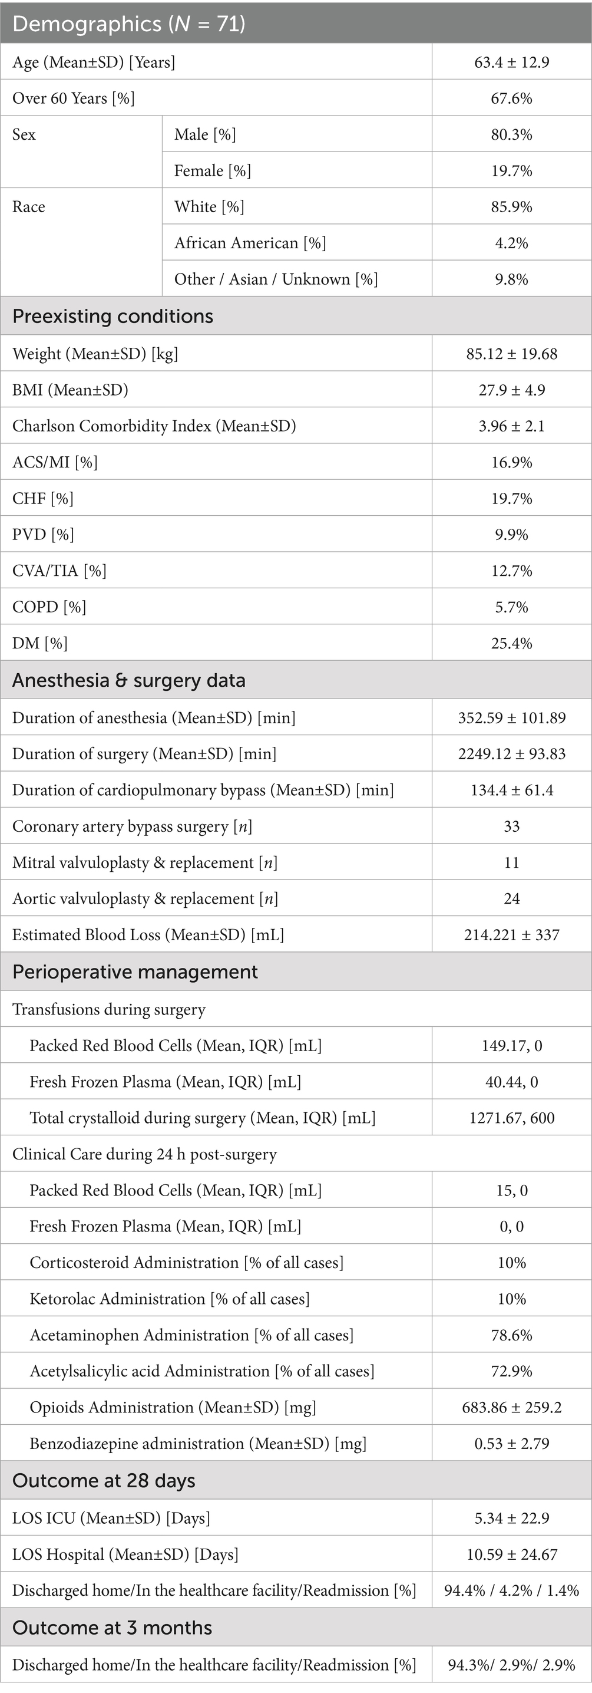Select the Perioperative management section header
The image size is (592, 1693).
pyautogui.click(x=135, y=972)
